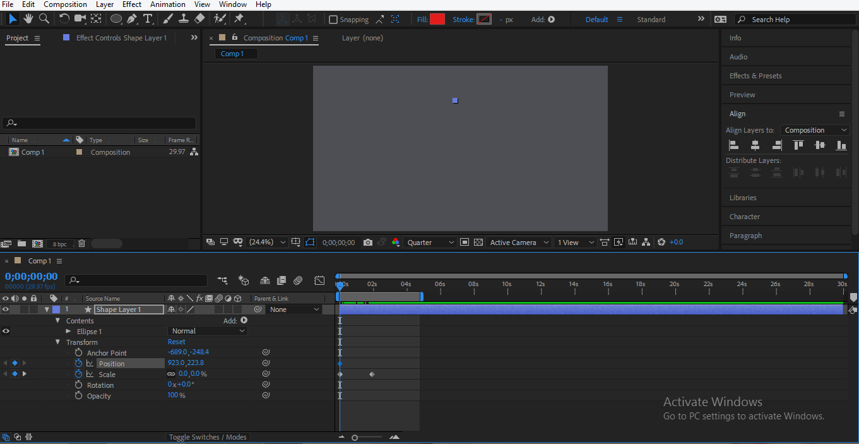Select the Pen tool
Image resolution: width=859 pixels, height=444 pixels.
(132, 19)
